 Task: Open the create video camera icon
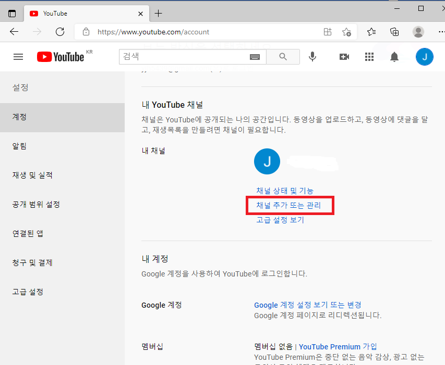344,57
